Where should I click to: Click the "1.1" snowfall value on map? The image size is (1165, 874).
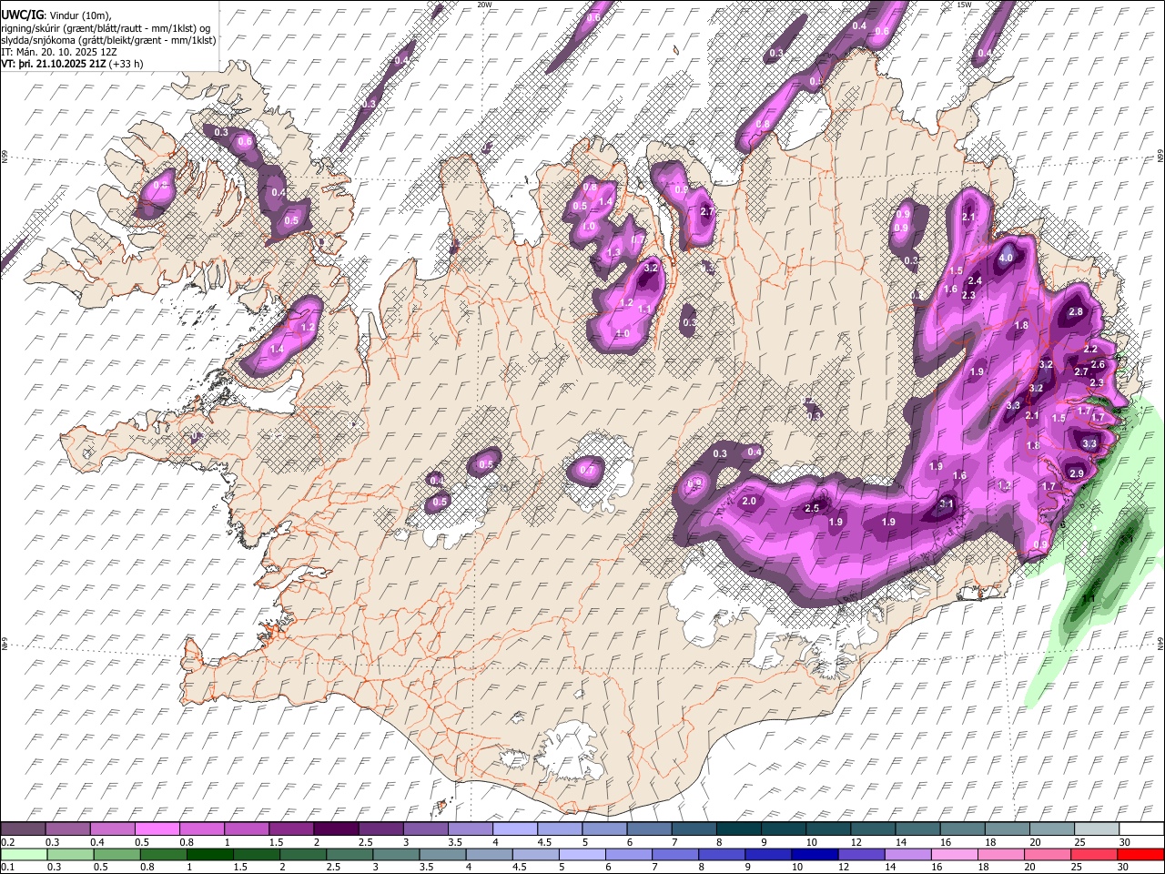tap(644, 310)
